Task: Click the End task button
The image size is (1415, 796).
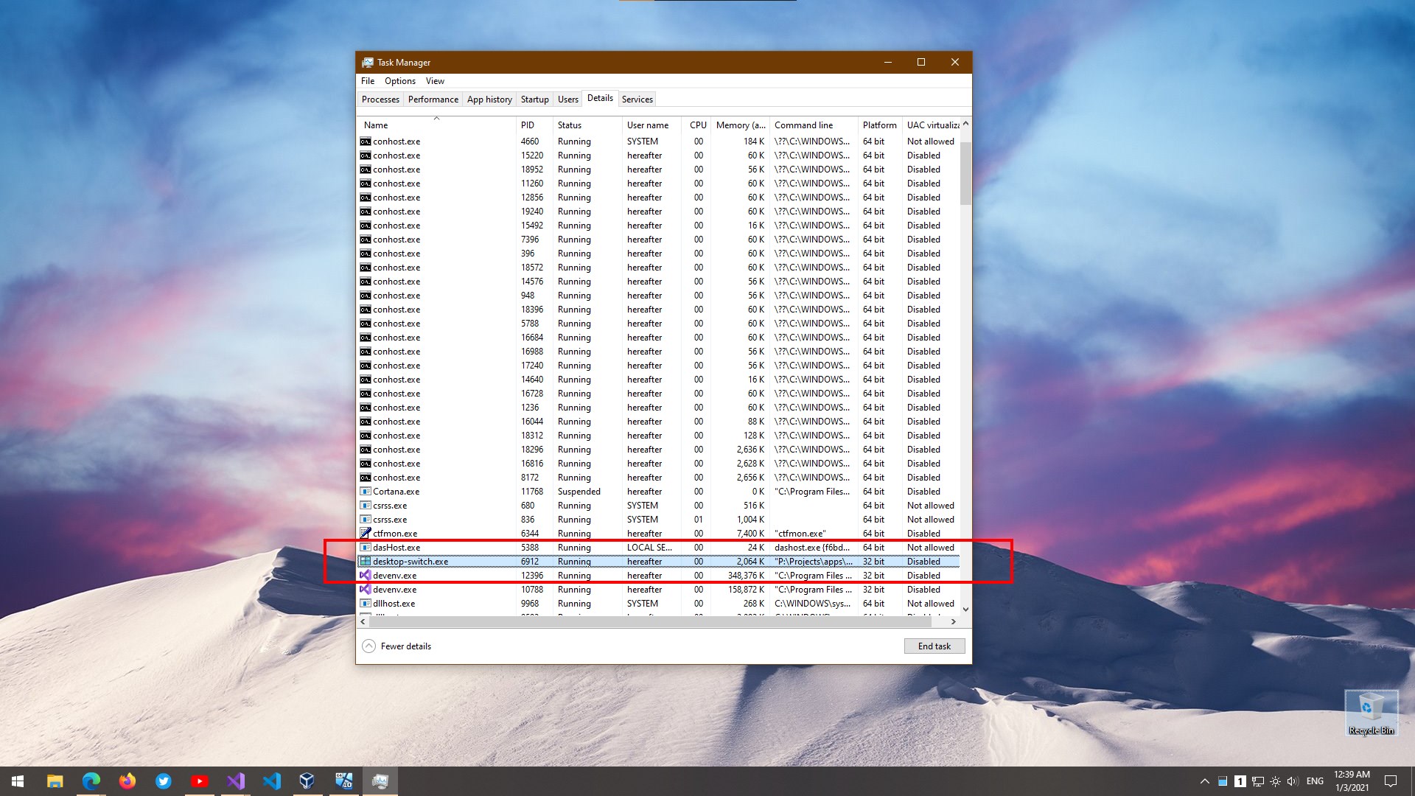Action: point(934,646)
